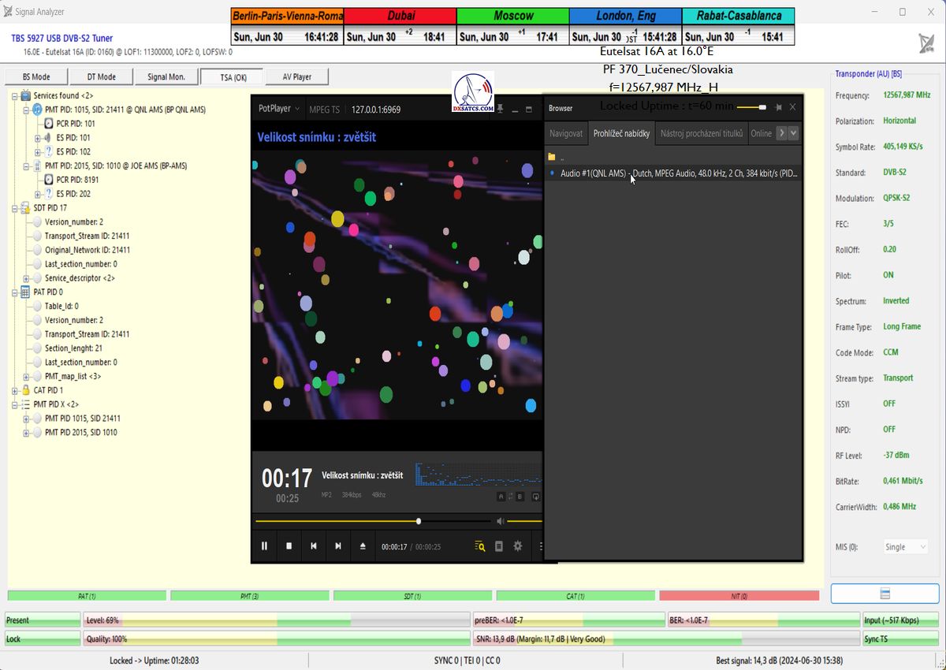Stop playback with the stop button

289,546
